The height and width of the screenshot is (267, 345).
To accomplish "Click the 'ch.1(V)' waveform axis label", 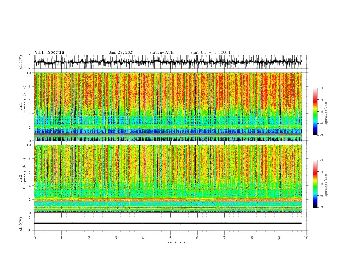I will coord(21,62).
